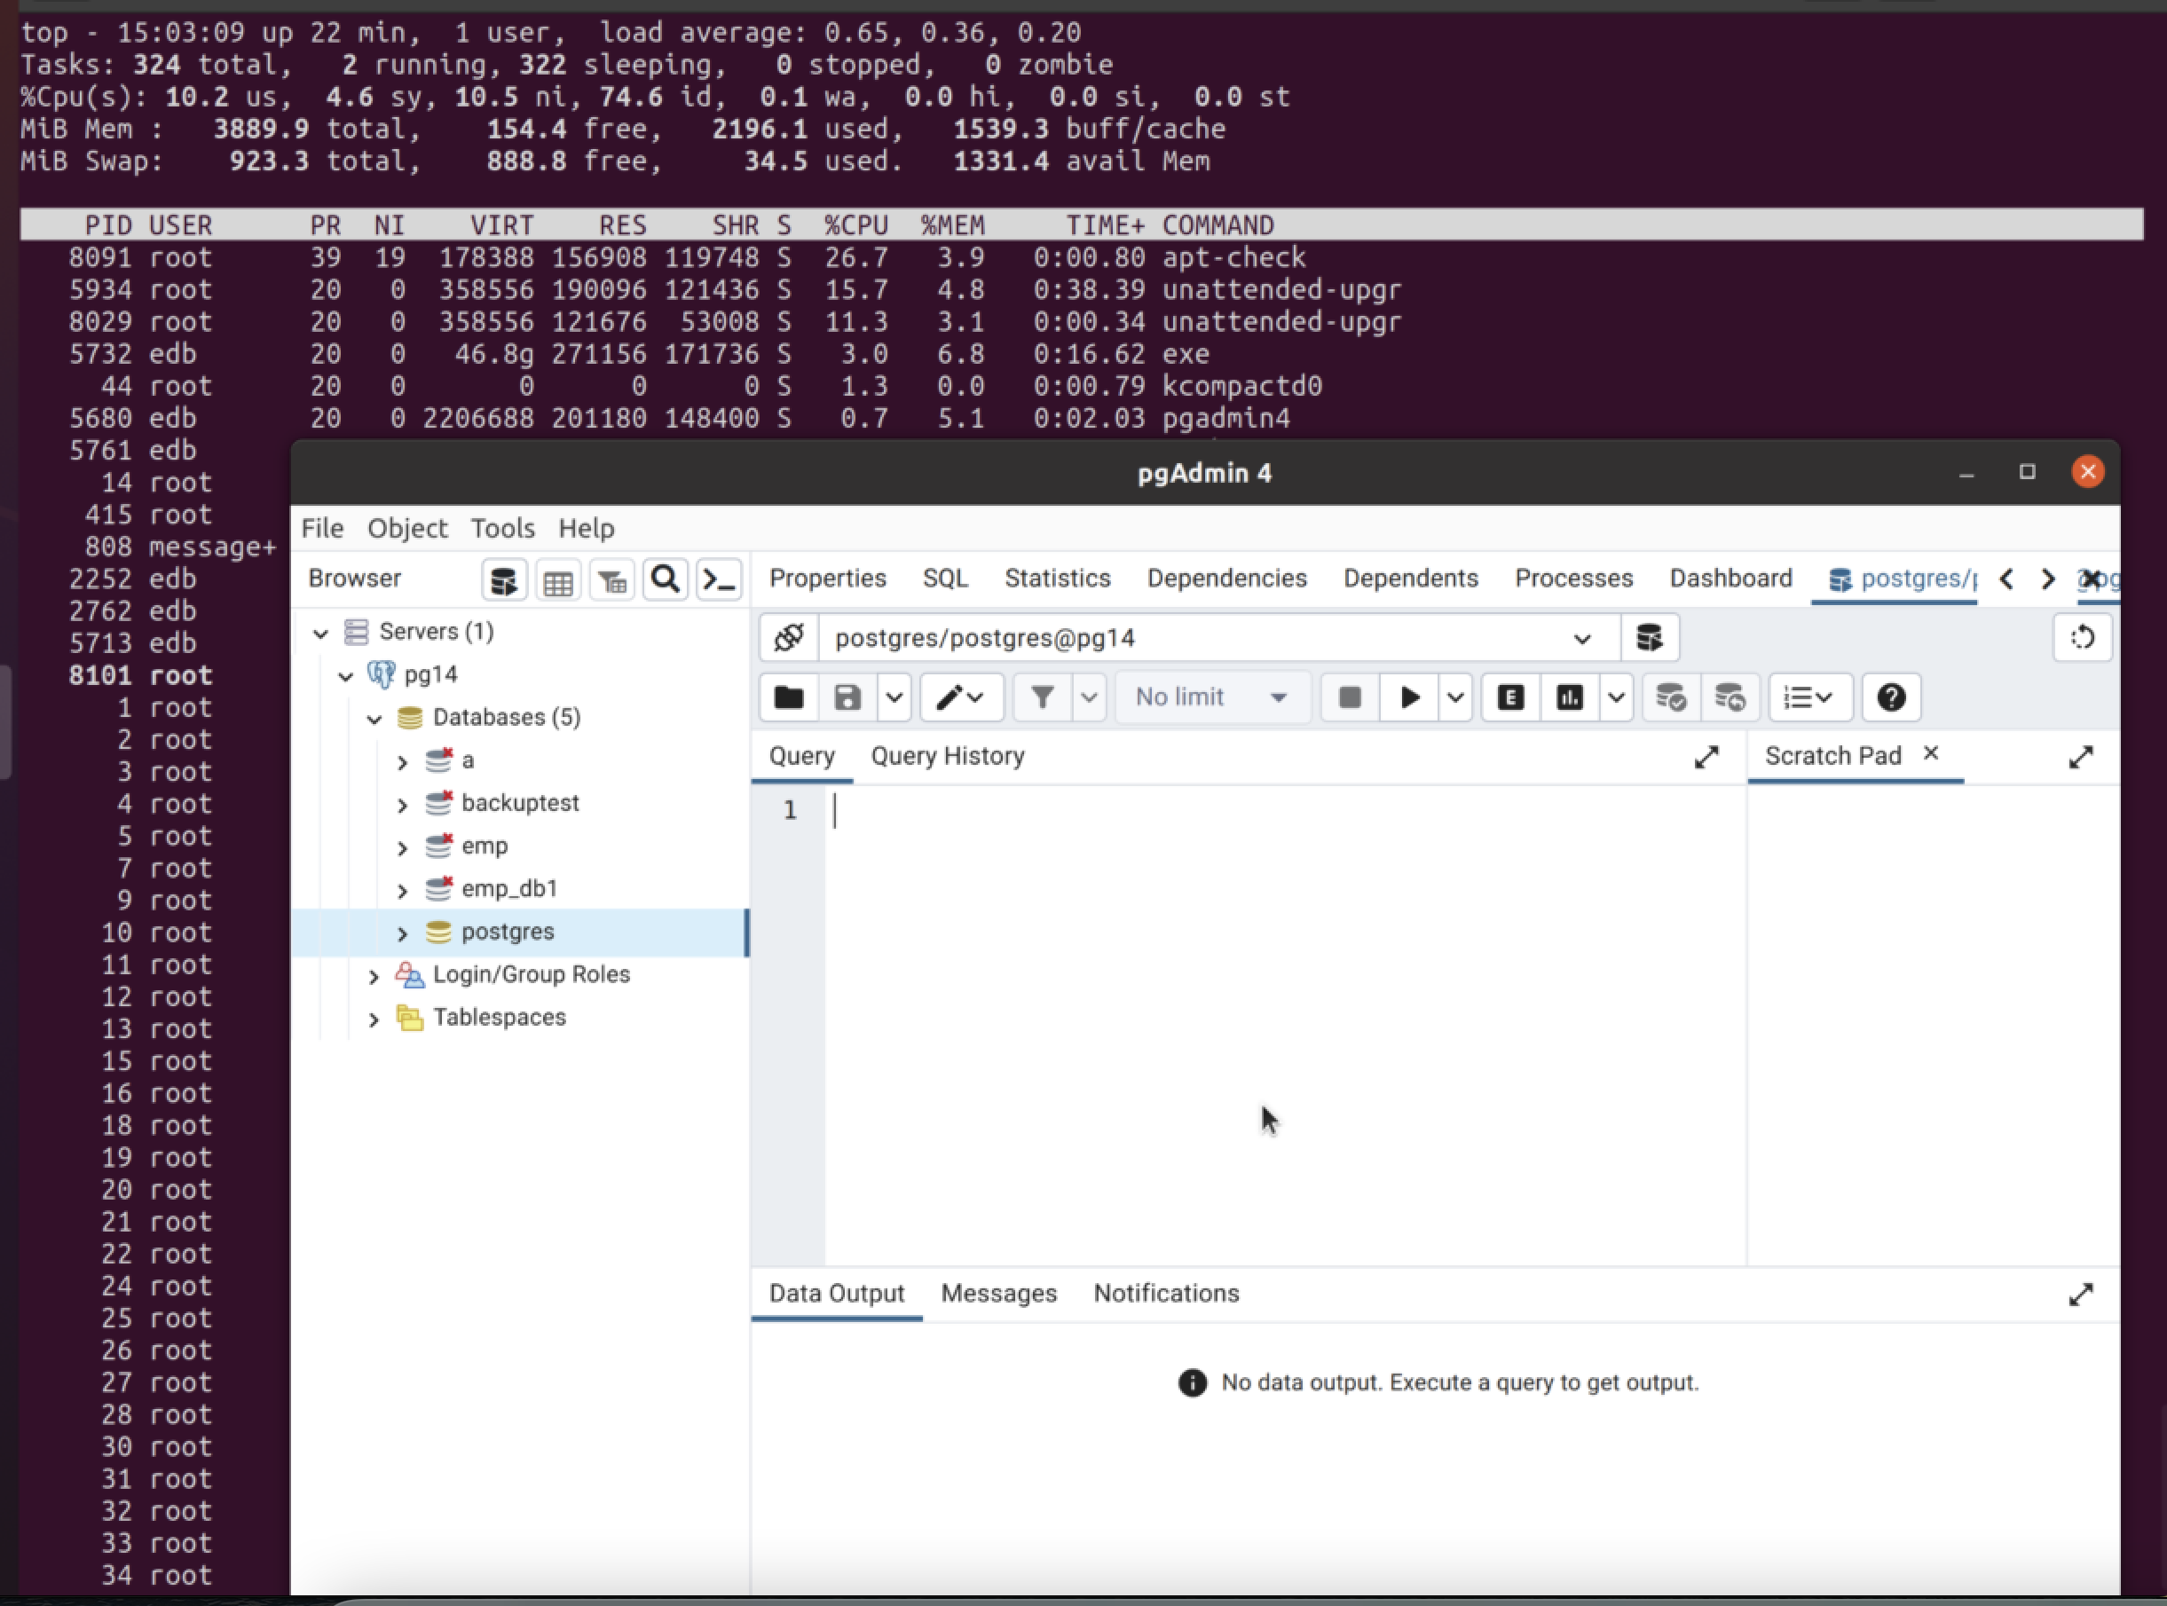
Task: Open the connection selector dropdown for postgres@pg14
Action: 1581,638
